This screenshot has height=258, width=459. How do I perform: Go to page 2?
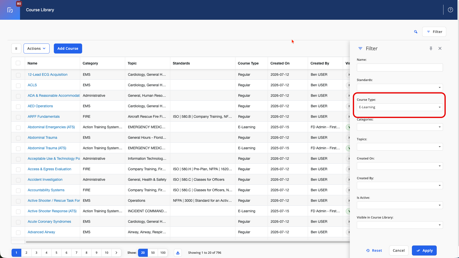click(x=26, y=253)
